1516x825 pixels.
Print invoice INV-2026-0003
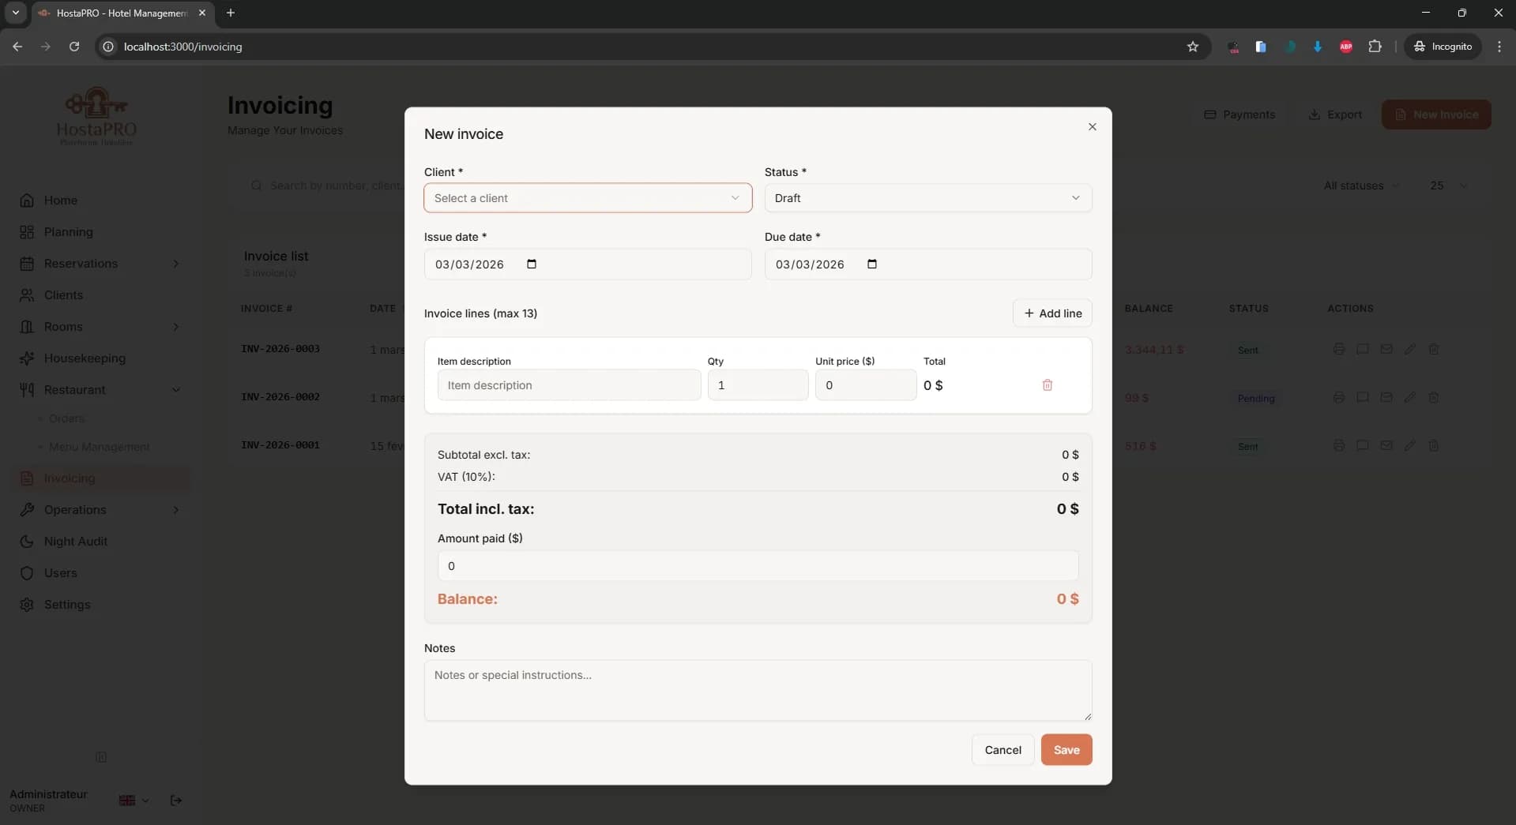coord(1340,350)
